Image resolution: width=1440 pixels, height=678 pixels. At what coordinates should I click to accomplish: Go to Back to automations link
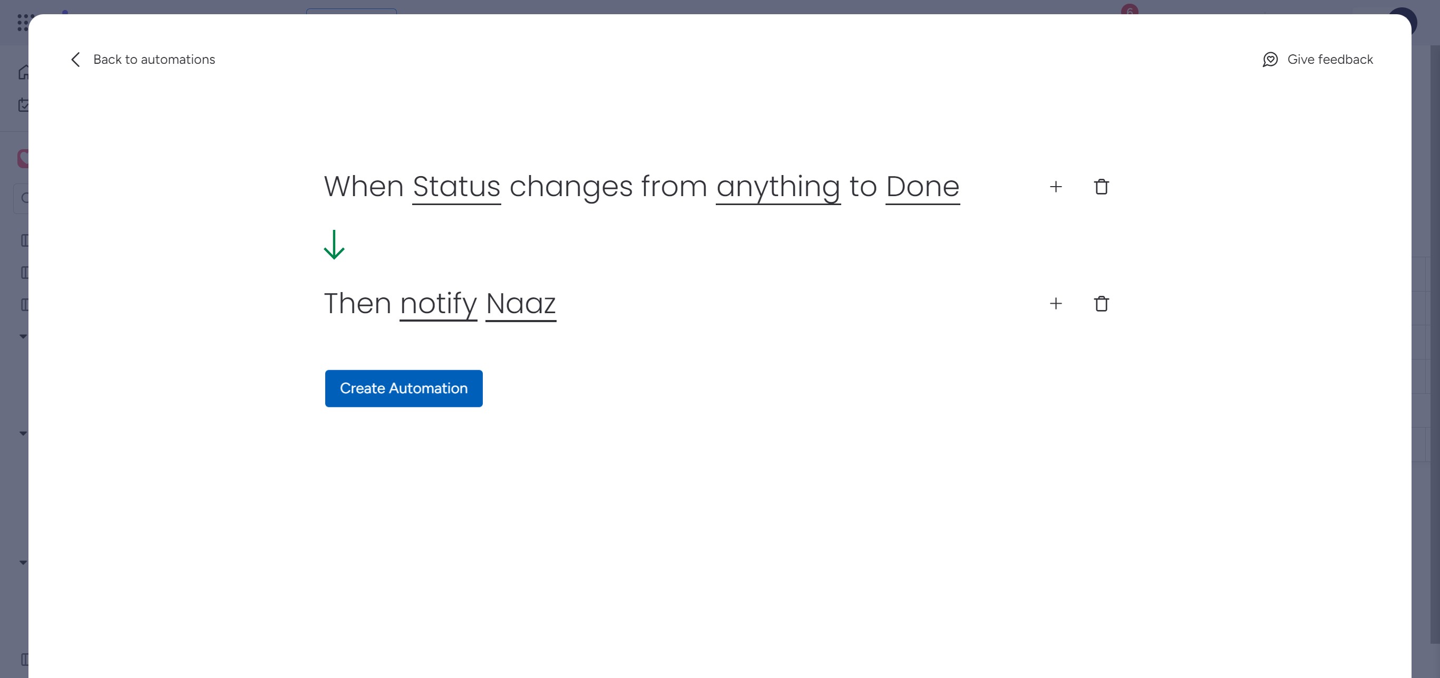(154, 59)
